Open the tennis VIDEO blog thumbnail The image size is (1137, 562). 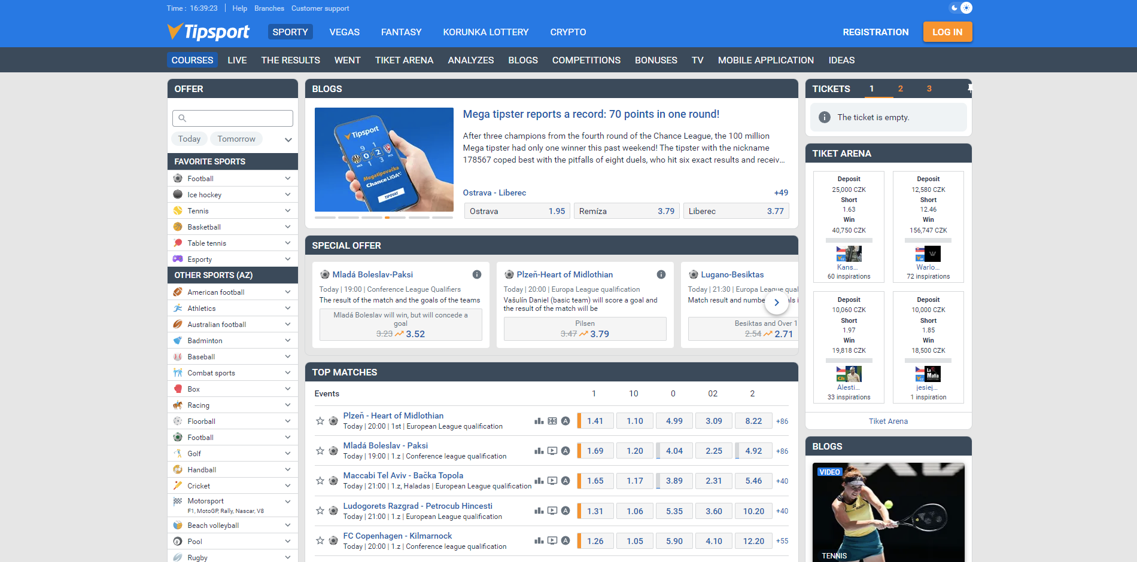pyautogui.click(x=888, y=512)
